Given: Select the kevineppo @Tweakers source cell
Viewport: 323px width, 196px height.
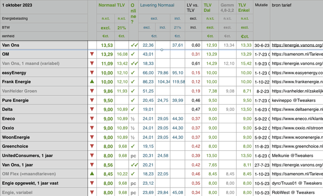Looking at the screenshot, I should click(297, 100).
